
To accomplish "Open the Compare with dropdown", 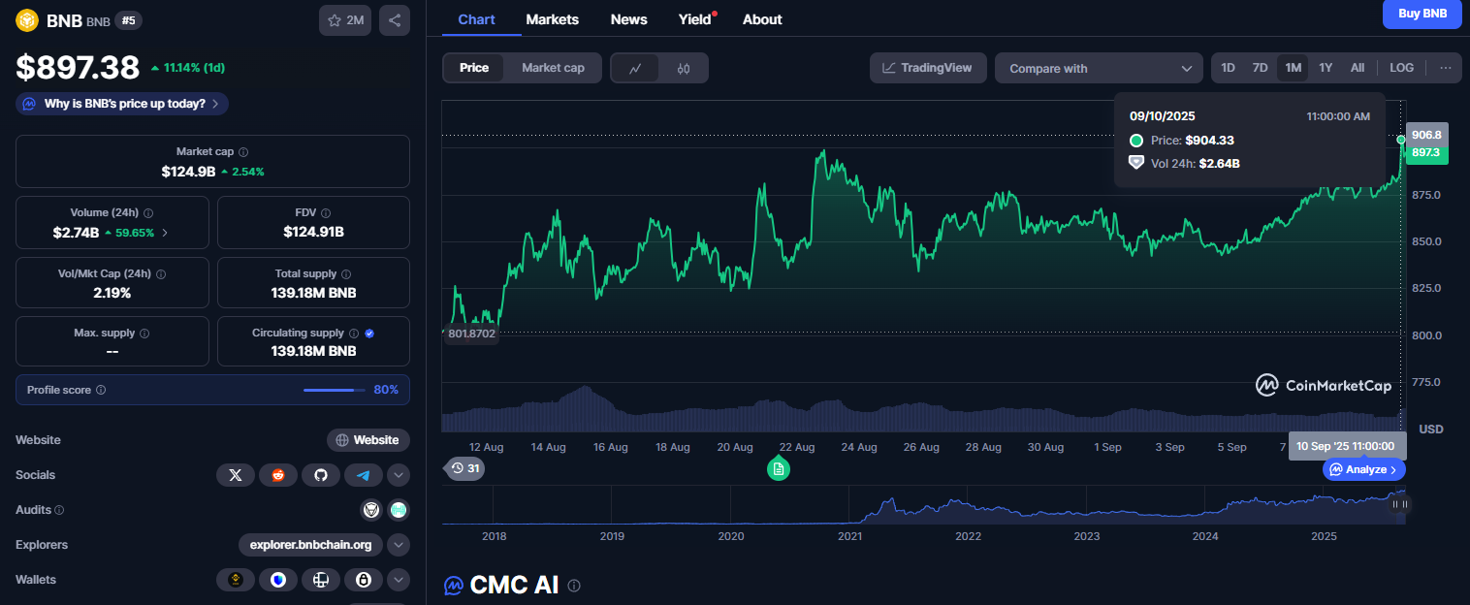I will click(1099, 68).
